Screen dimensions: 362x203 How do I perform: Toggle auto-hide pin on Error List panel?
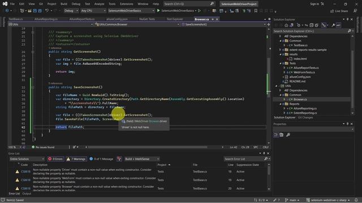[264, 153]
